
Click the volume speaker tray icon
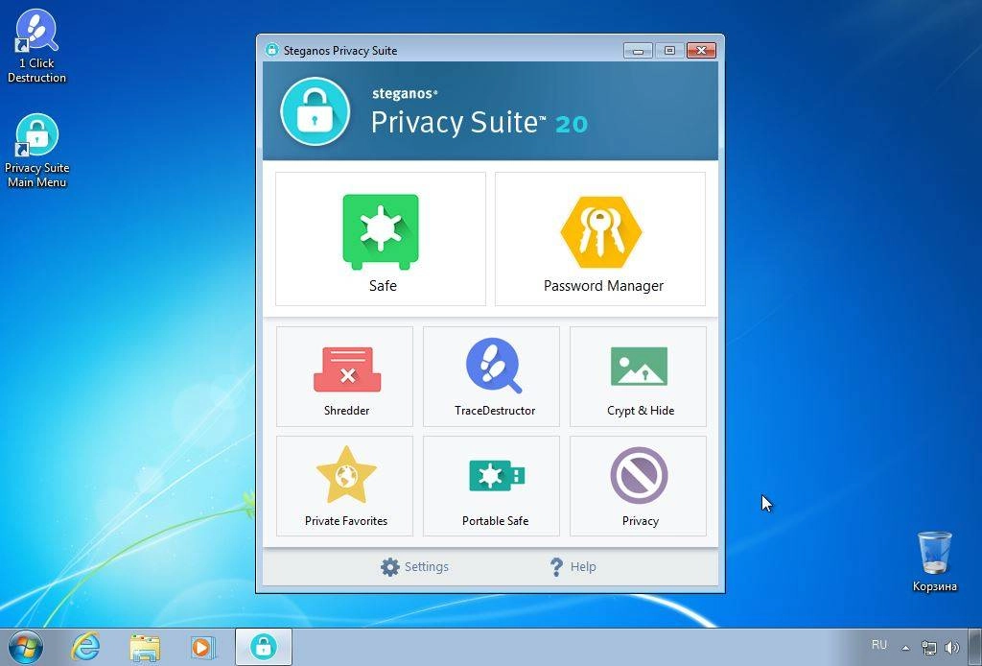[x=952, y=647]
